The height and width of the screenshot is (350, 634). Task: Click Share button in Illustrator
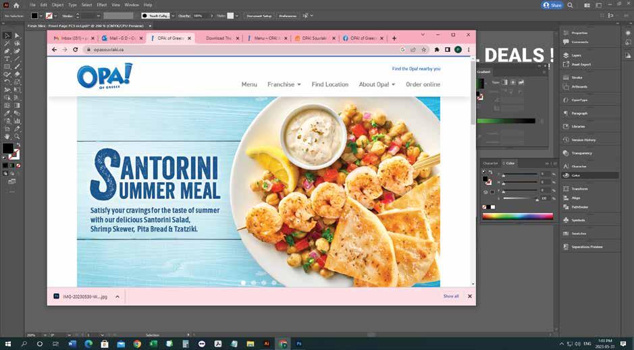point(552,5)
